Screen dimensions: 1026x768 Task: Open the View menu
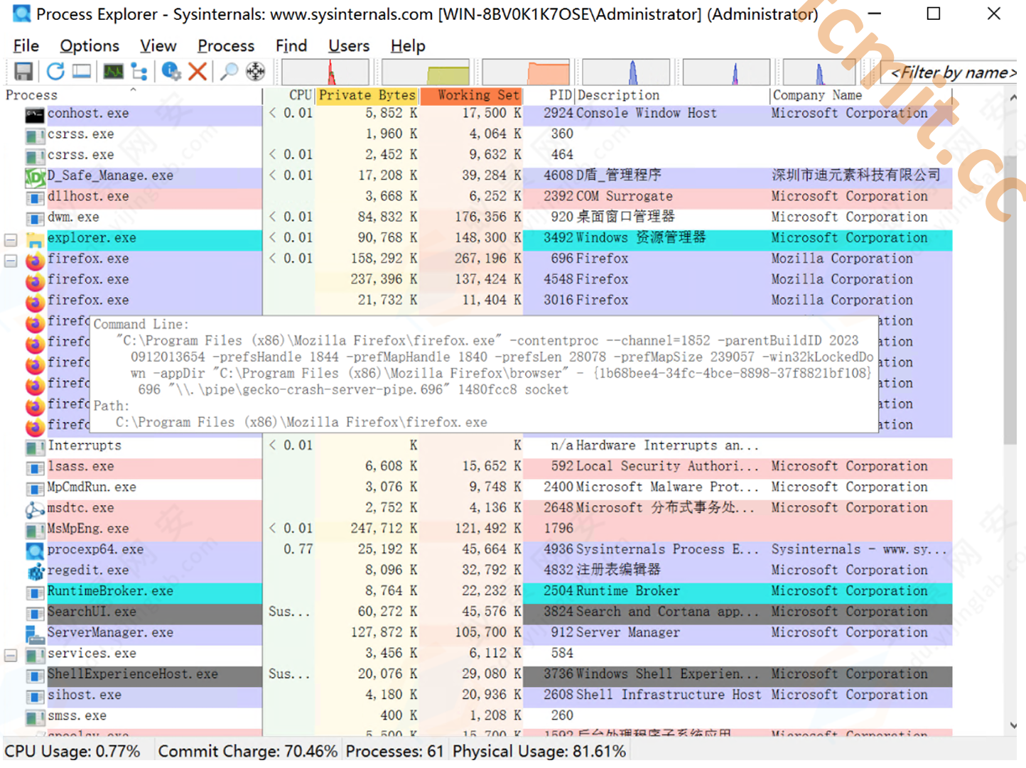click(158, 46)
